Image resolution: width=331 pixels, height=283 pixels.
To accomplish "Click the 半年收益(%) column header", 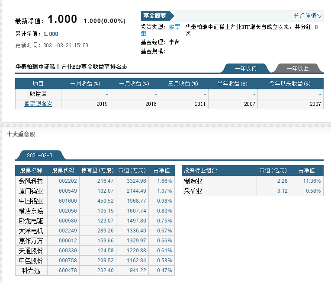I will pos(232,83).
